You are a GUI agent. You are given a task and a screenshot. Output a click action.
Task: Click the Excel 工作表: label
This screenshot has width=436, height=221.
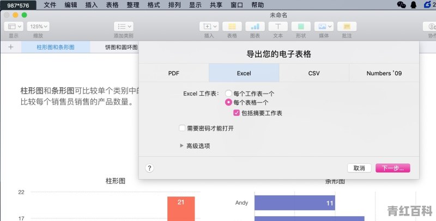click(x=201, y=94)
